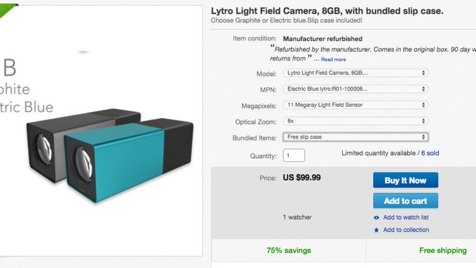The image size is (476, 268).
Task: Click the Free shipping label
Action: pos(443,250)
